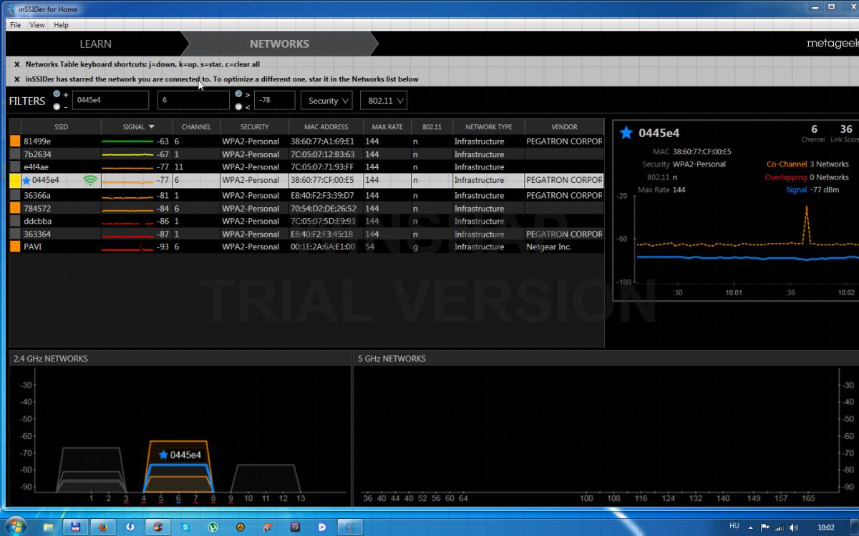Click MAC address 00:1E:2A:6A:E1:00 in PAVI row
This screenshot has width=859, height=536.
point(322,247)
